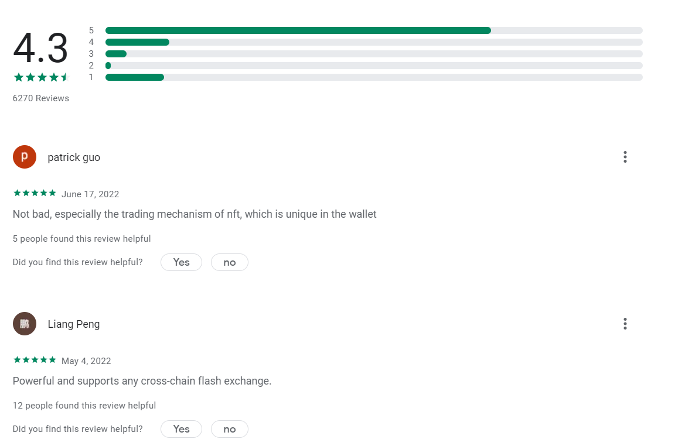Mark patrick guo's review as not helpful

click(x=230, y=262)
